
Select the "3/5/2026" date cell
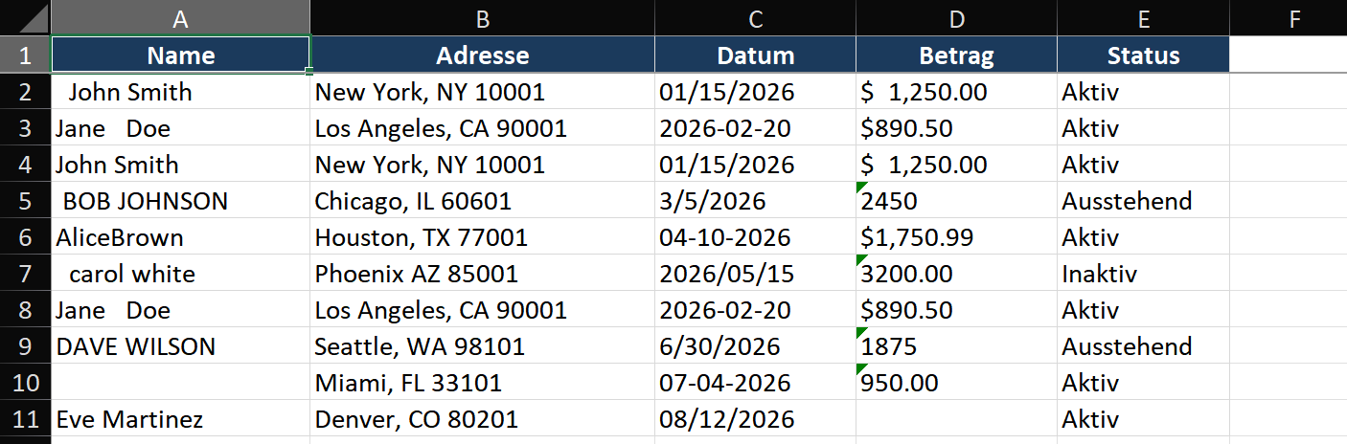755,200
